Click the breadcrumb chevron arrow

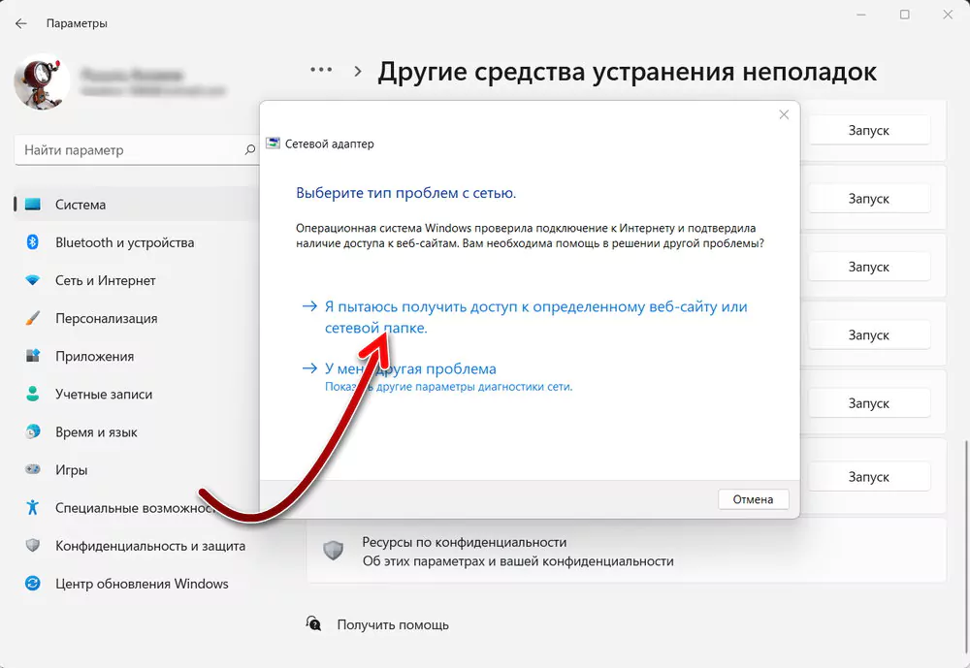point(358,71)
